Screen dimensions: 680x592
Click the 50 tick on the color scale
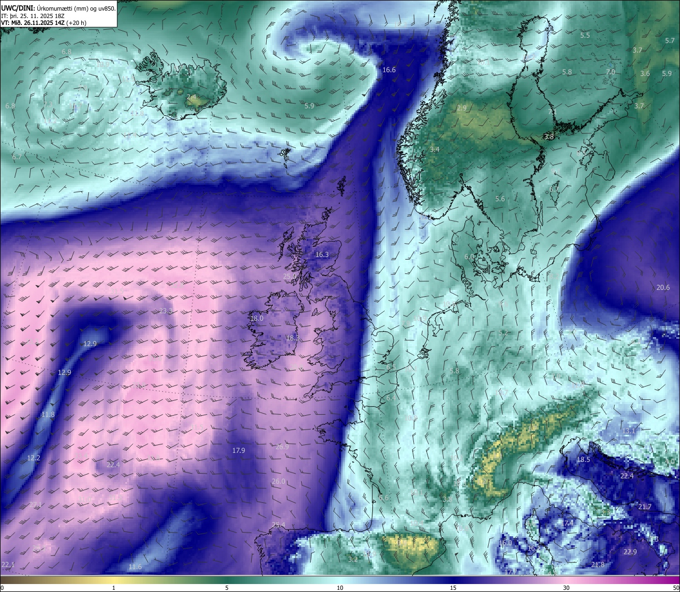point(676,588)
